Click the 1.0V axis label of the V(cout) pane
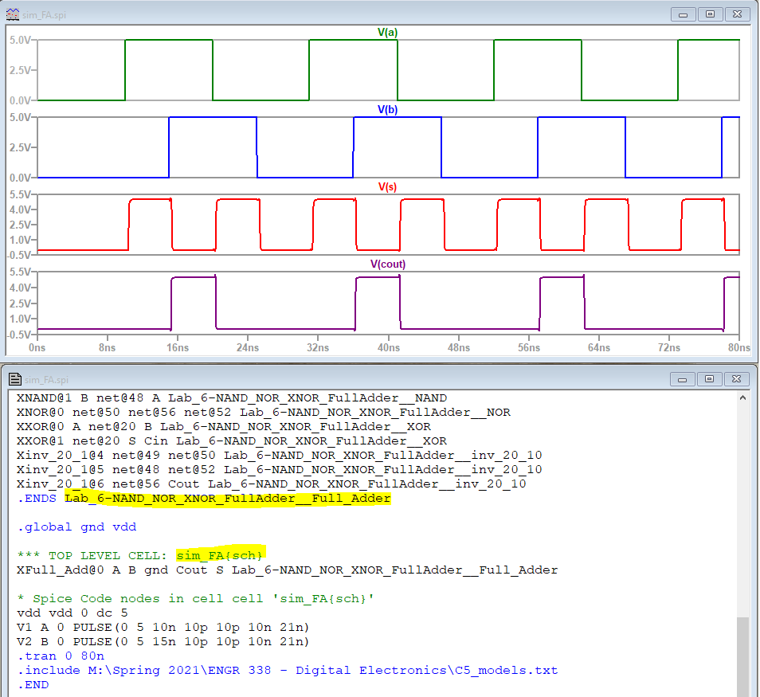The image size is (760, 697). [x=21, y=319]
